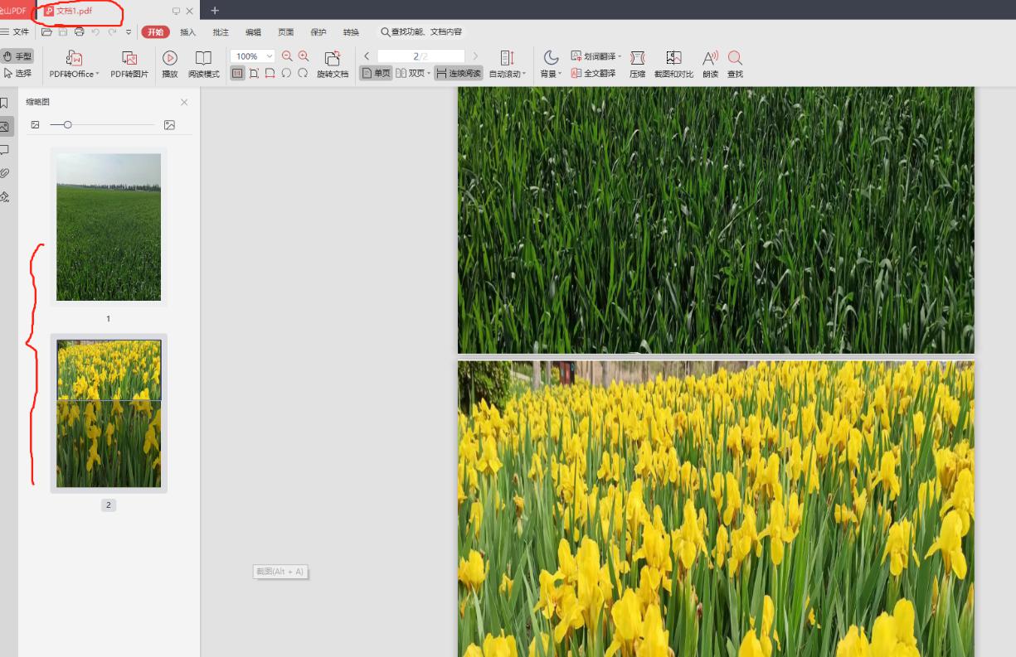Activate the 选择 selection tool
Screen dimensions: 1016x657
tap(17, 73)
